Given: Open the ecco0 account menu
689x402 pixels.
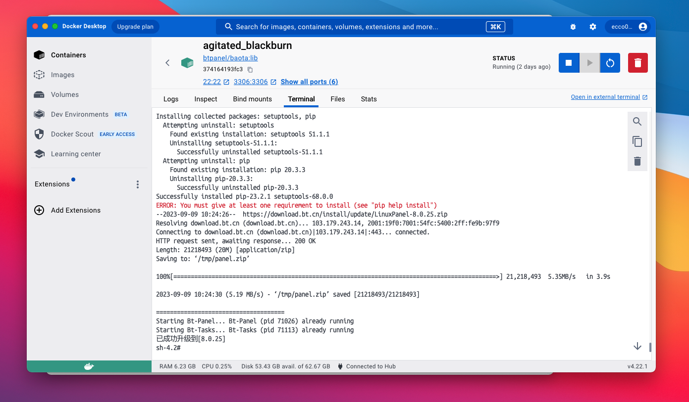Looking at the screenshot, I should pos(629,27).
